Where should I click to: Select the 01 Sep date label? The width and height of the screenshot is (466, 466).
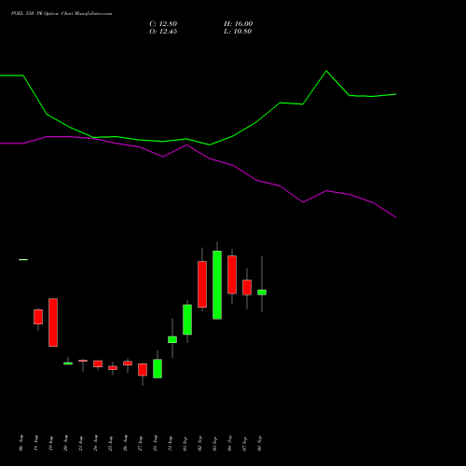point(185,444)
